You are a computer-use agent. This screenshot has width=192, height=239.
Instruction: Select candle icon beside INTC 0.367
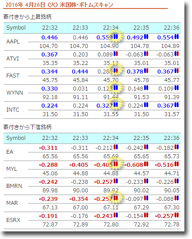(x=176, y=105)
